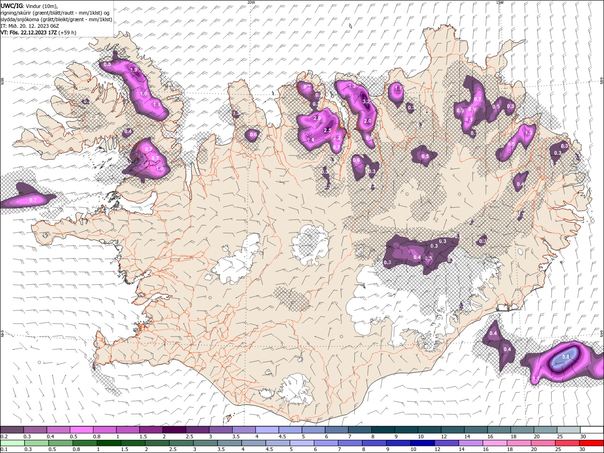
Task: Pick the lower scale violet swatch between 12 and 14
Action: click(445, 443)
